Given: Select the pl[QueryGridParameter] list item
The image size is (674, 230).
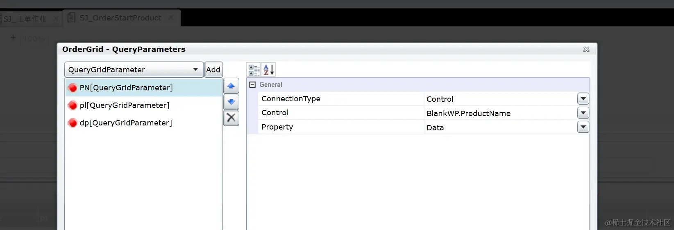Looking at the screenshot, I should click(143, 105).
